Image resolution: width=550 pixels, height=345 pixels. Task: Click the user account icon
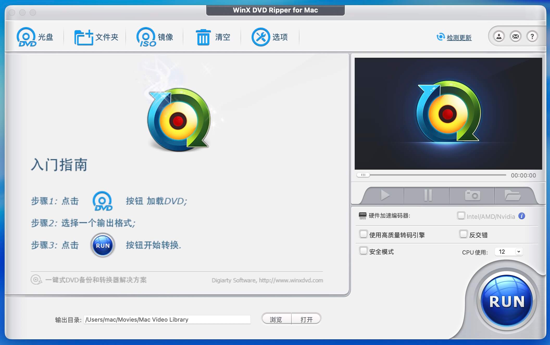(499, 36)
